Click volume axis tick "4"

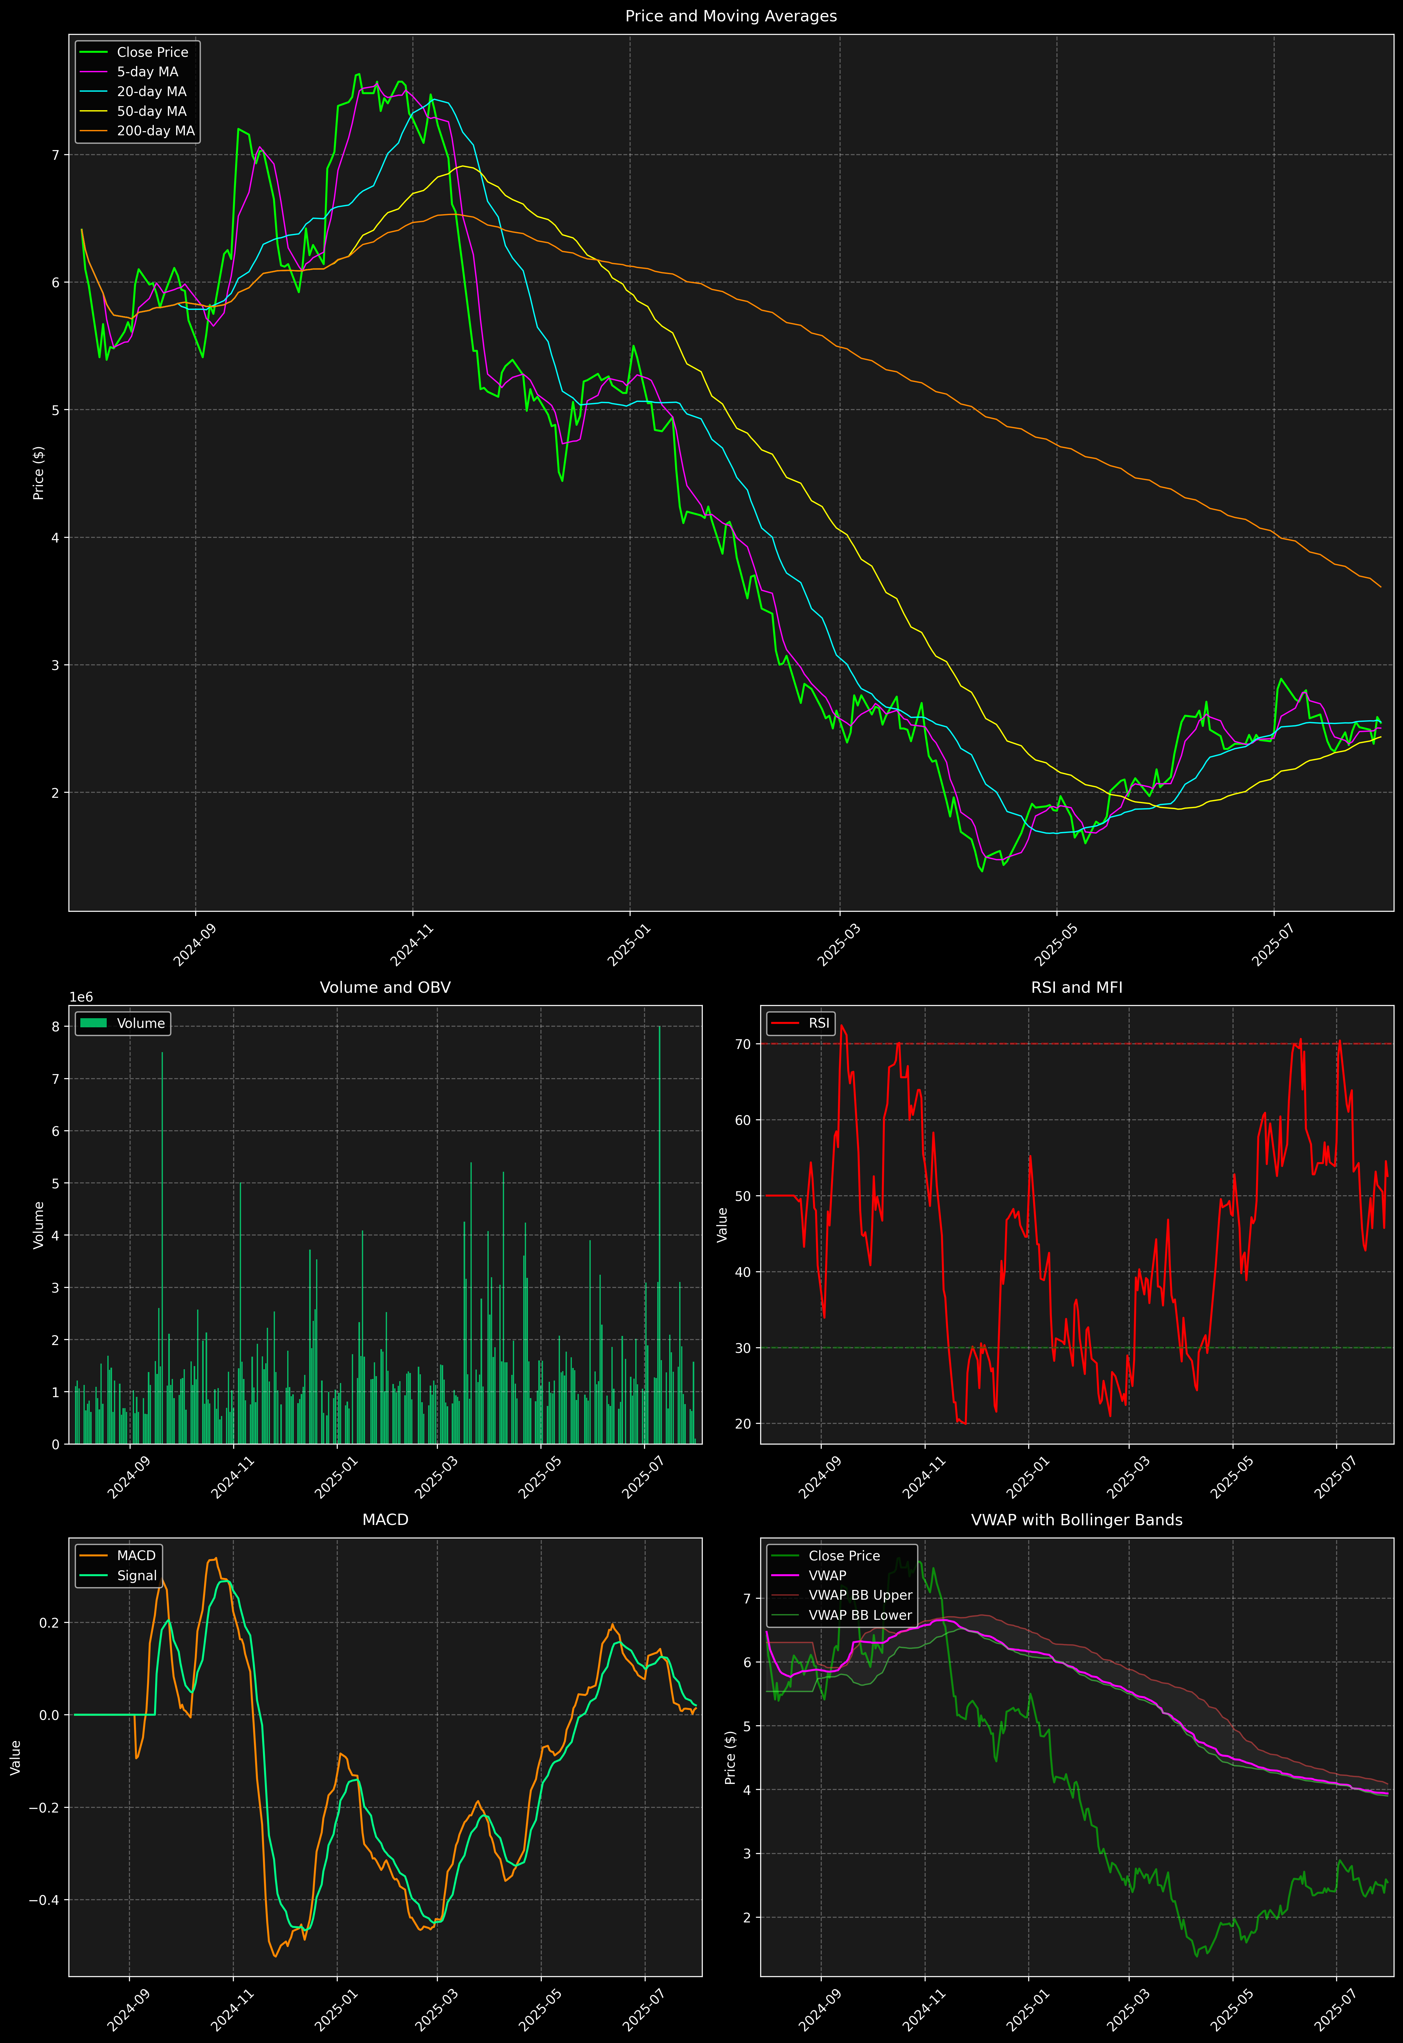tap(55, 1235)
